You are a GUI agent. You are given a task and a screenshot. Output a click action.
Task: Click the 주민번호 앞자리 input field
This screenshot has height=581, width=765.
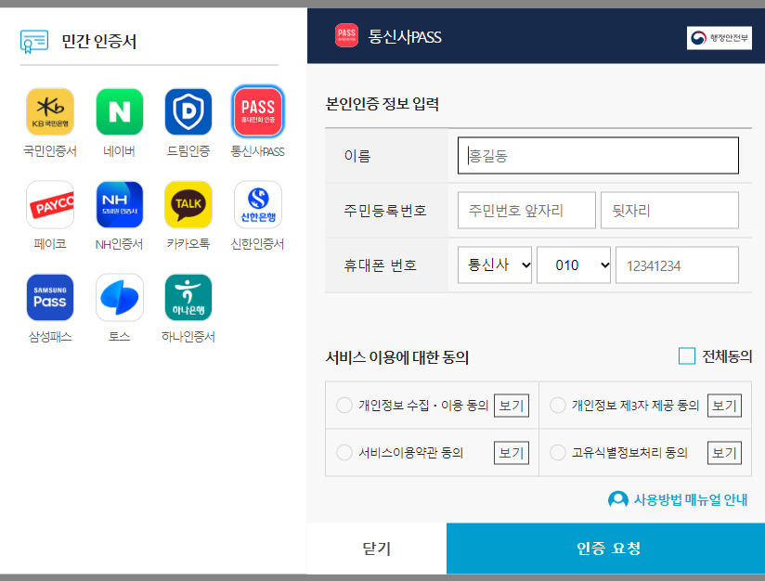coord(526,211)
